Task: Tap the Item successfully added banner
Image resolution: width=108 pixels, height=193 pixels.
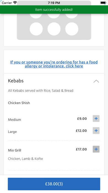Action: pos(54,10)
